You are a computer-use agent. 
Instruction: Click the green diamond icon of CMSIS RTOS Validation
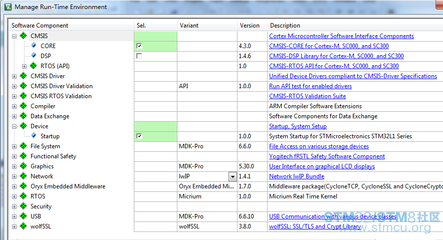pos(24,96)
